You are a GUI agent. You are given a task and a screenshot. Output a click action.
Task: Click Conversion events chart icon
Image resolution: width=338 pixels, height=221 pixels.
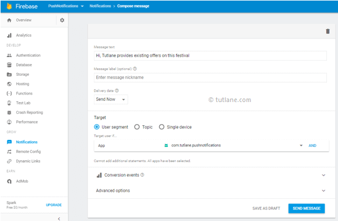(99, 175)
